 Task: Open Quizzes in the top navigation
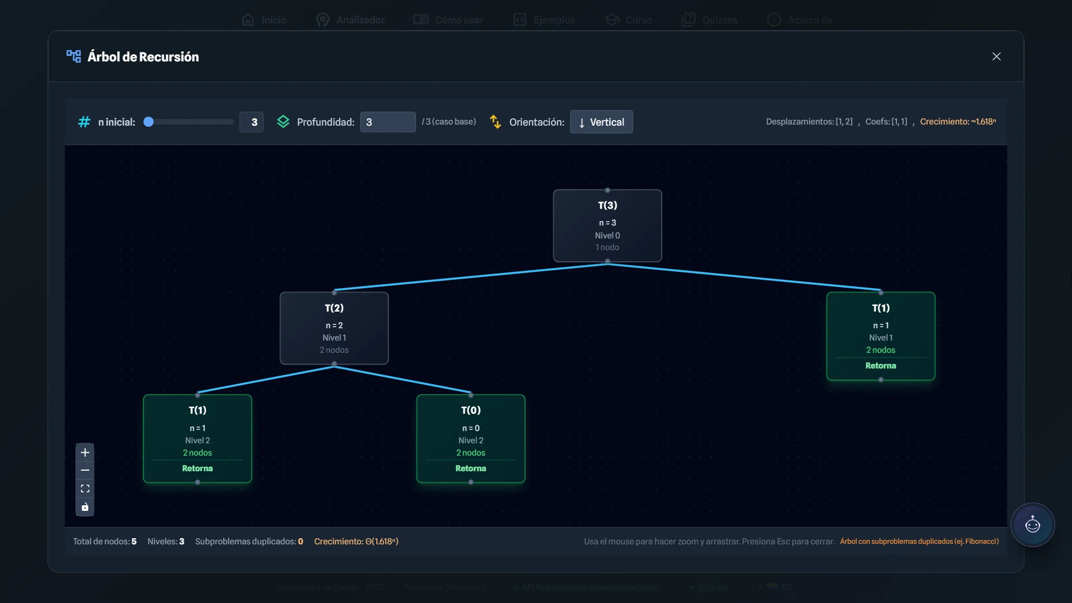710,20
